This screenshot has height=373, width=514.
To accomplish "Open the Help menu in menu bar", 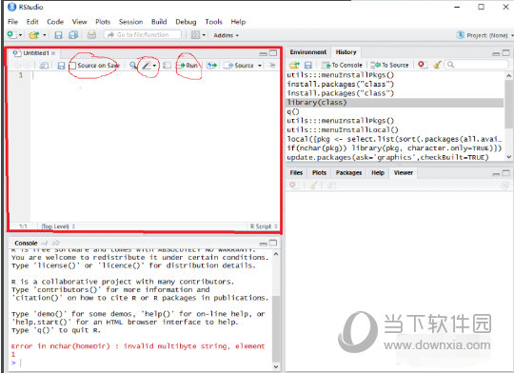I will pyautogui.click(x=238, y=22).
